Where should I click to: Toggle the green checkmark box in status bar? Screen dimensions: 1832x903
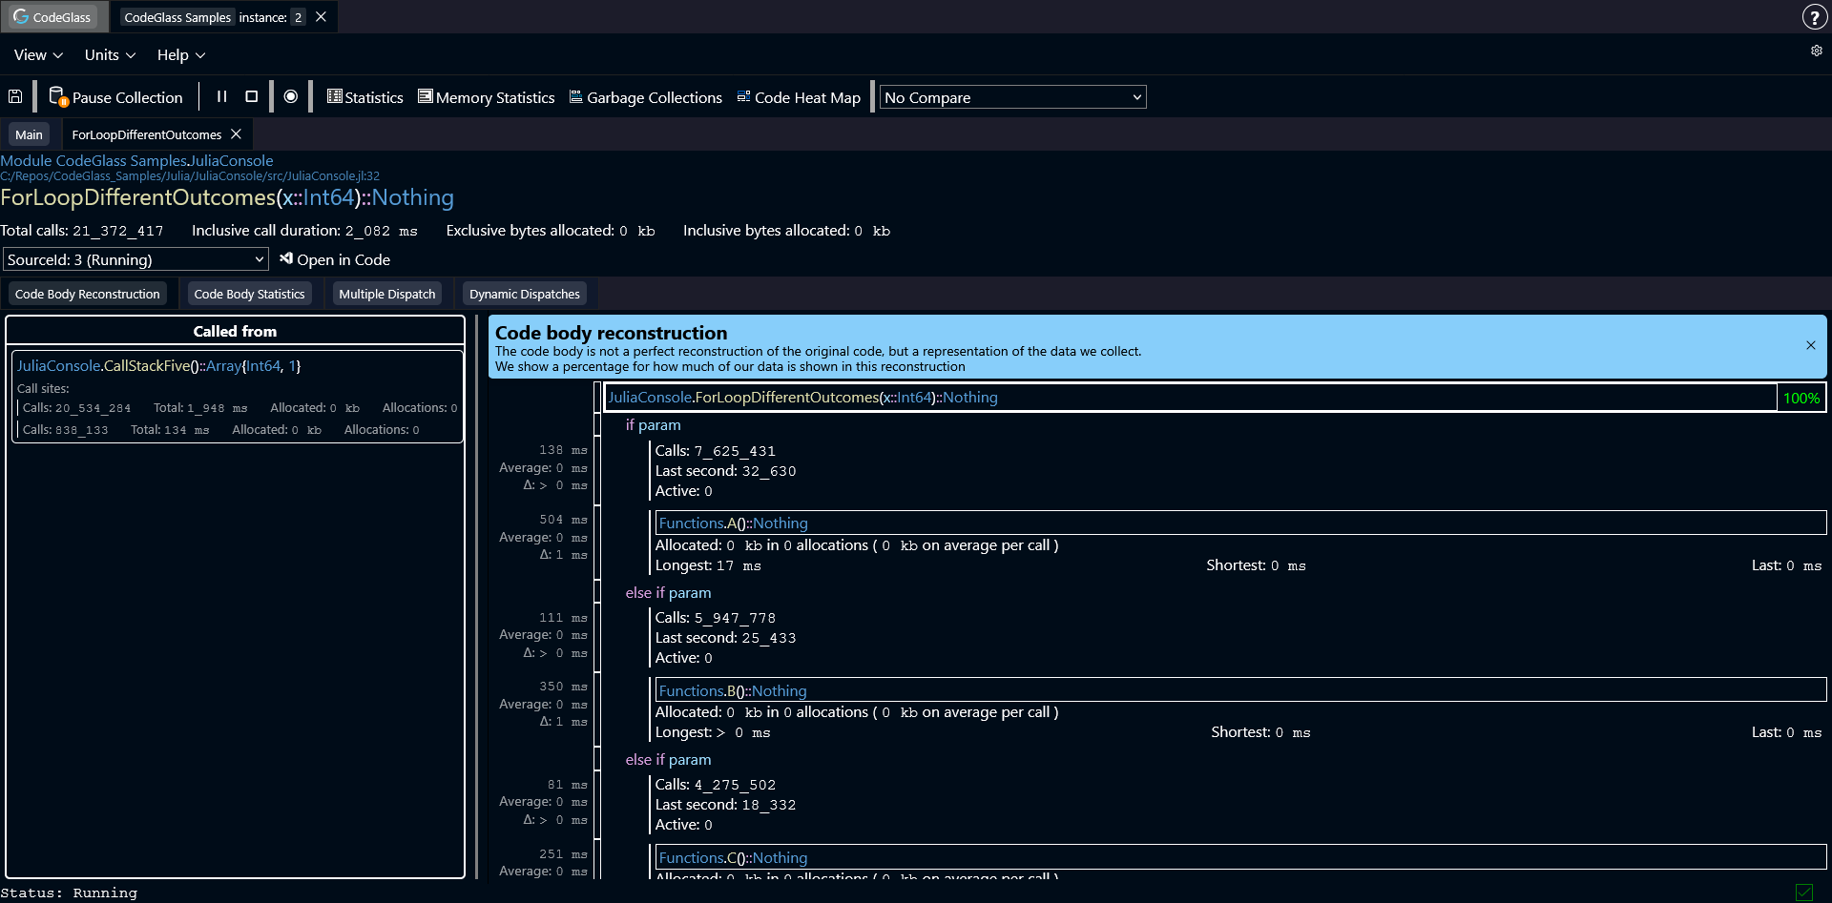click(1803, 893)
